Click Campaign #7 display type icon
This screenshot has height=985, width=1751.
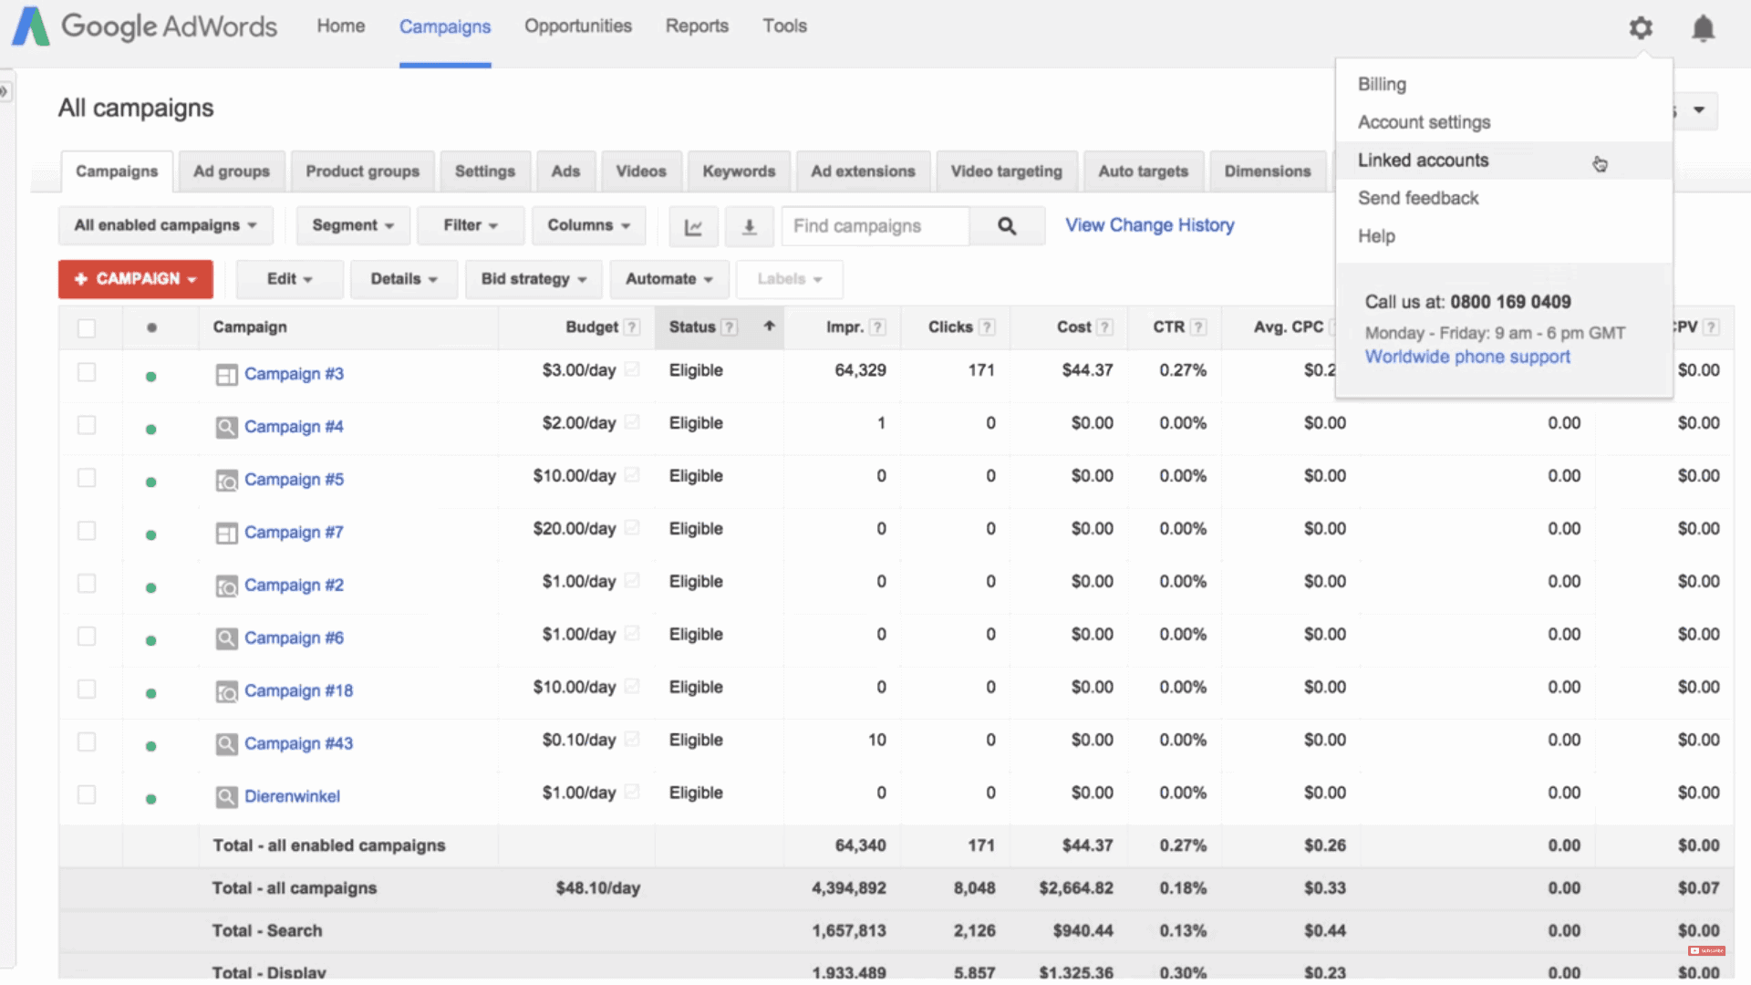(x=226, y=534)
